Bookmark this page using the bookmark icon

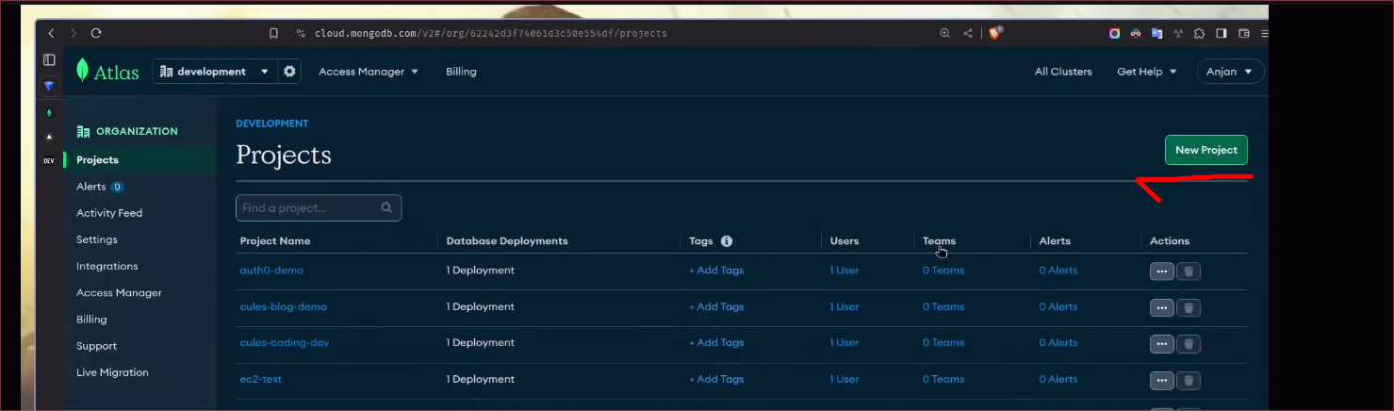click(x=273, y=33)
